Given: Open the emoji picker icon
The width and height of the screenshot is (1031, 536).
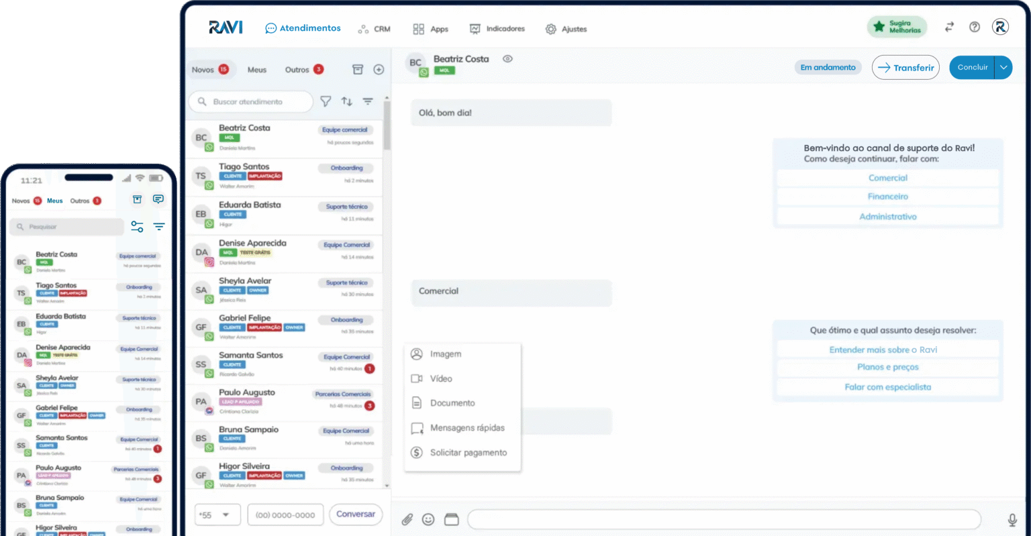Looking at the screenshot, I should pos(428,519).
